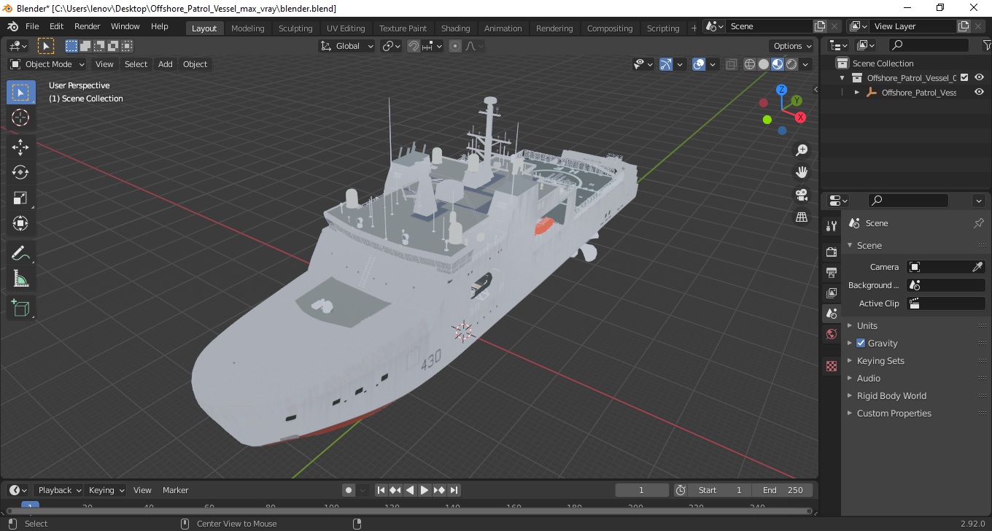Open the Render menu
This screenshot has width=992, height=531.
coord(88,26)
